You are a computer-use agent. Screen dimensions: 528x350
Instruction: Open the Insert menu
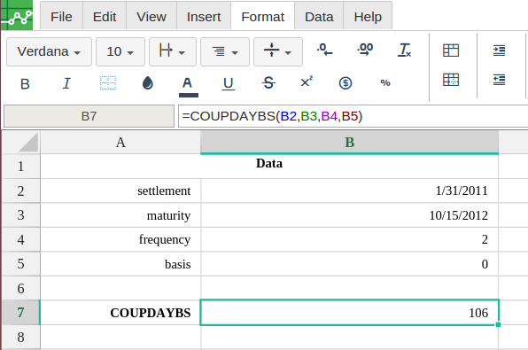click(204, 17)
